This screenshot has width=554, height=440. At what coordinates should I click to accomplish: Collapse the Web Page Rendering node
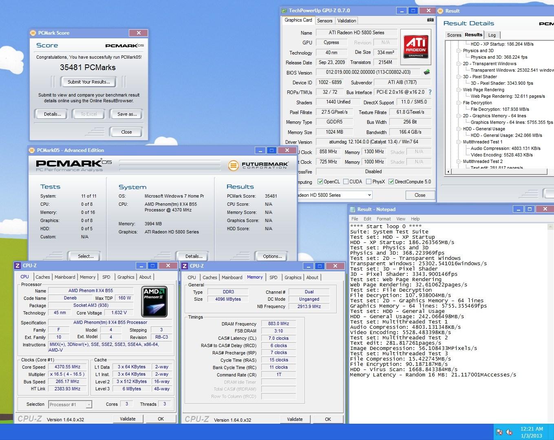tap(458, 90)
